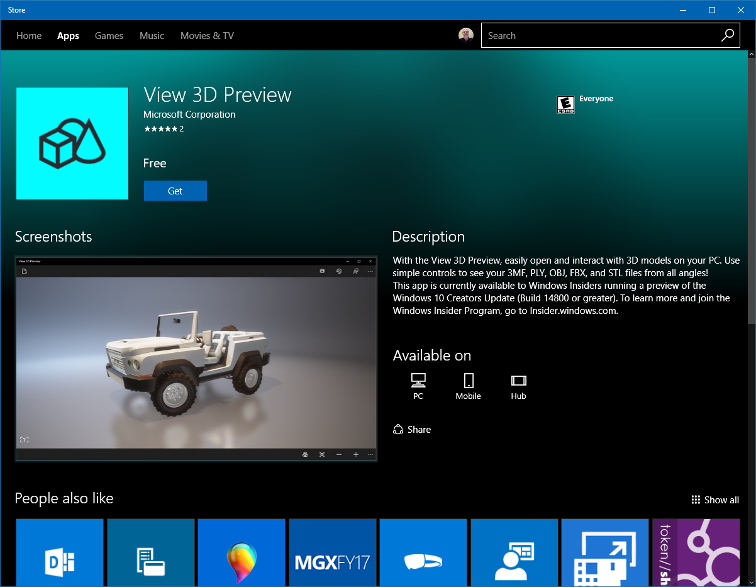Click the Hub device icon
756x587 pixels.
click(x=518, y=380)
